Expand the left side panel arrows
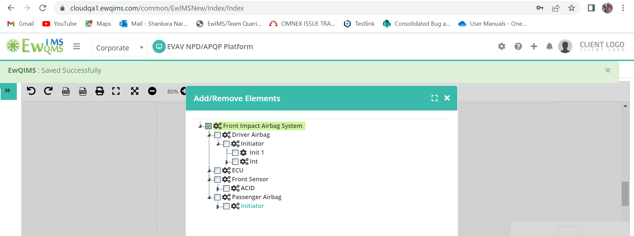The image size is (634, 236). 8,91
